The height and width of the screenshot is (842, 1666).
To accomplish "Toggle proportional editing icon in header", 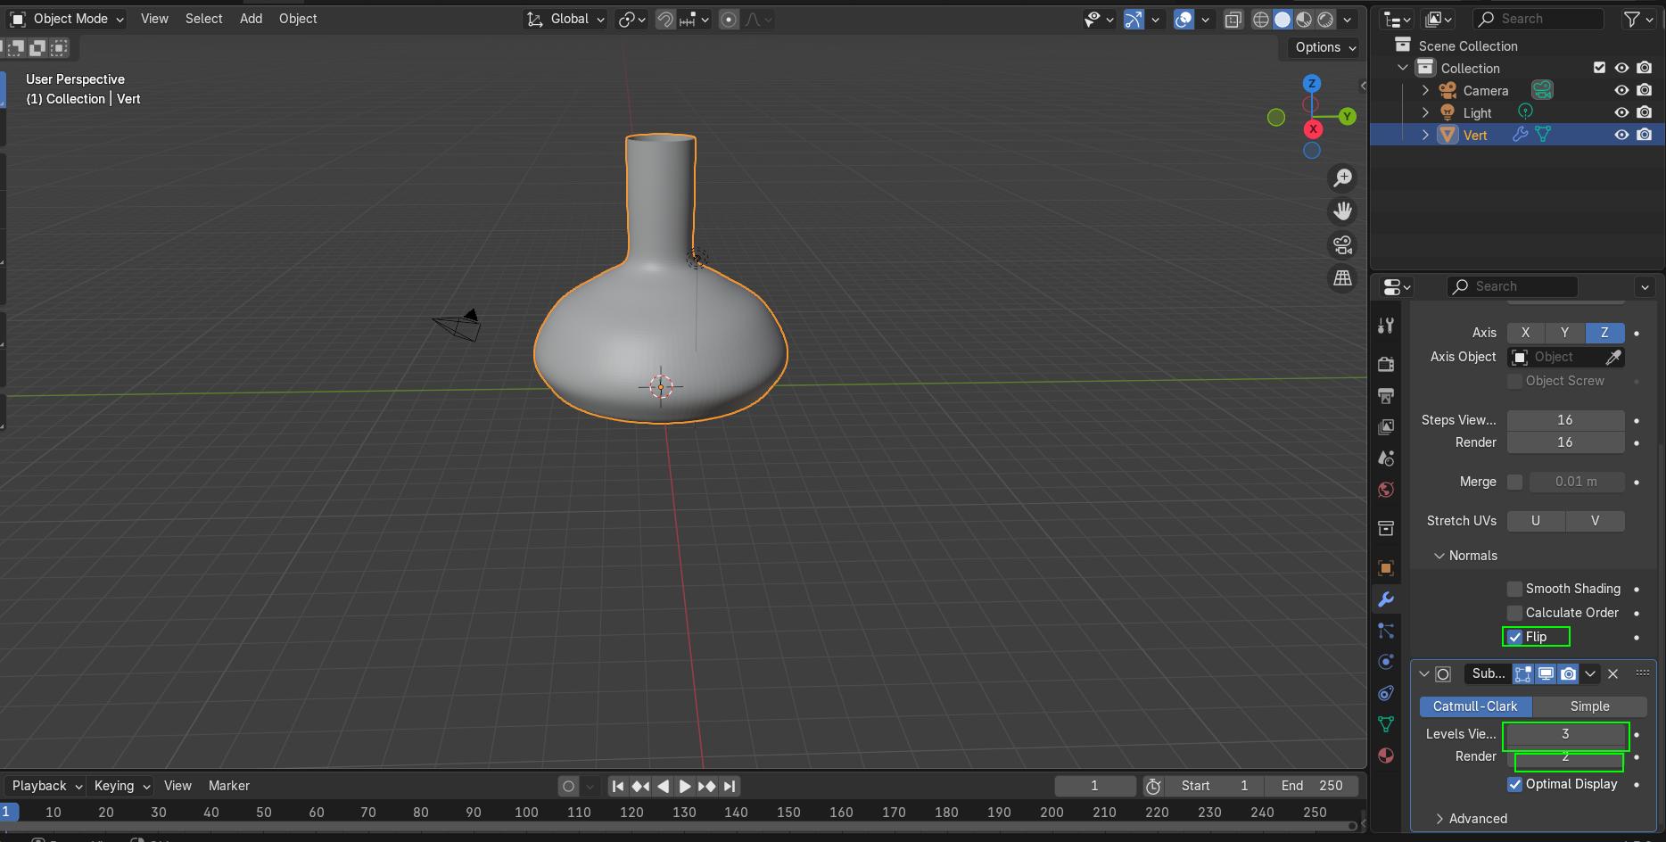I will (x=729, y=19).
